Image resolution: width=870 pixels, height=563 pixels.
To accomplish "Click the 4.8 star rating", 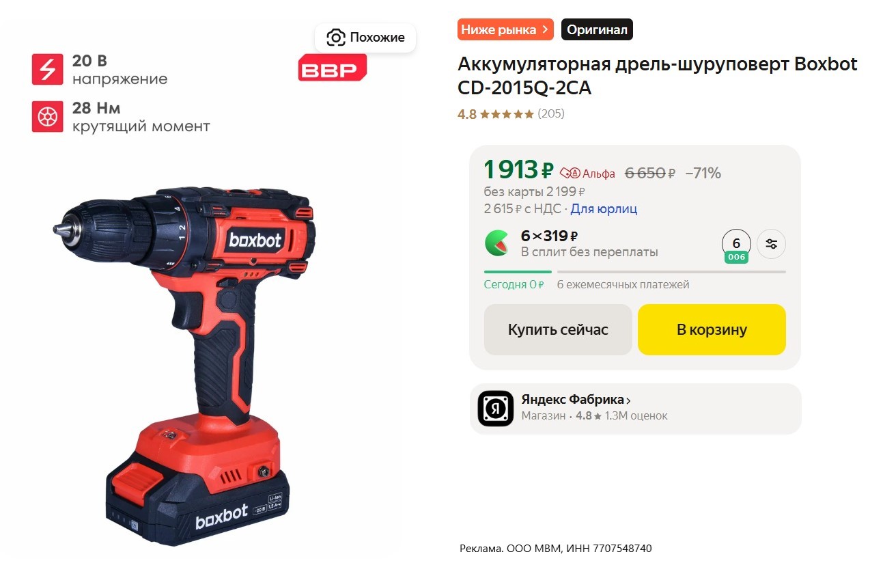I will [x=496, y=114].
